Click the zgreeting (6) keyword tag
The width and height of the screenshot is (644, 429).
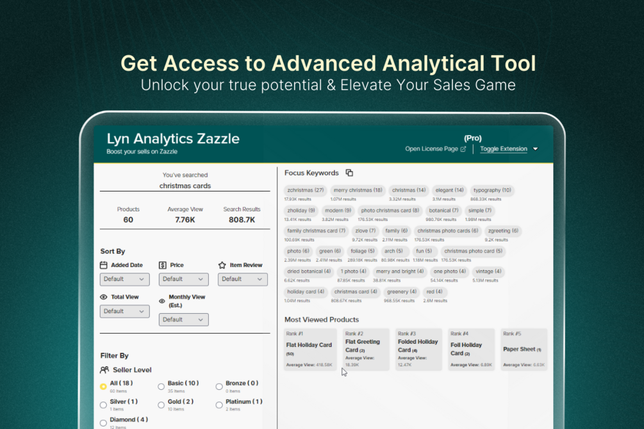pyautogui.click(x=503, y=231)
